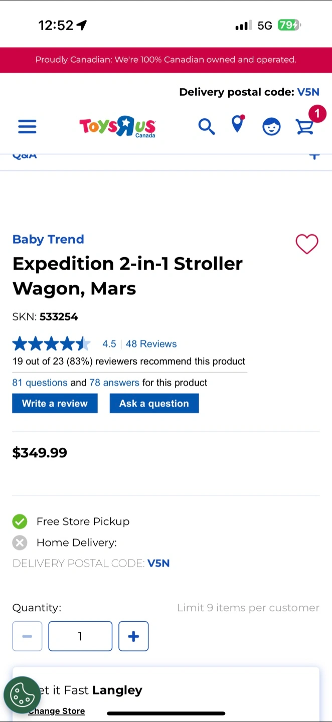Click the Change Store link
Image resolution: width=332 pixels, height=722 pixels.
tap(57, 711)
